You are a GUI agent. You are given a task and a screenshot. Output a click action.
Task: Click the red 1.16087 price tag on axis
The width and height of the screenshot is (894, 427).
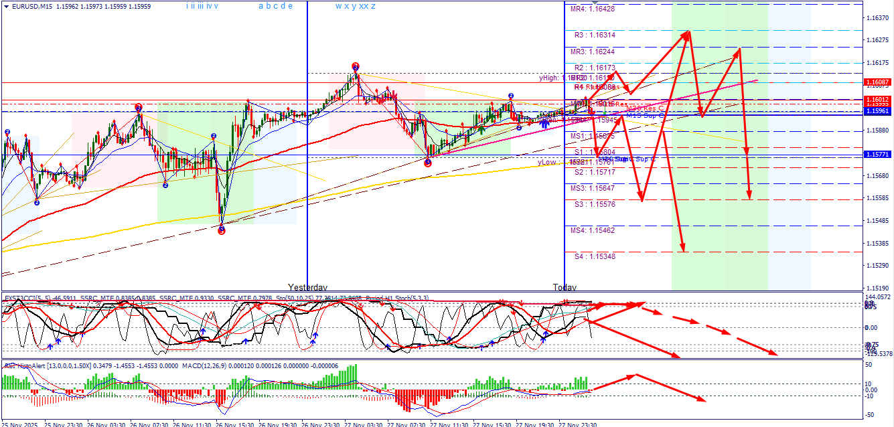point(877,82)
